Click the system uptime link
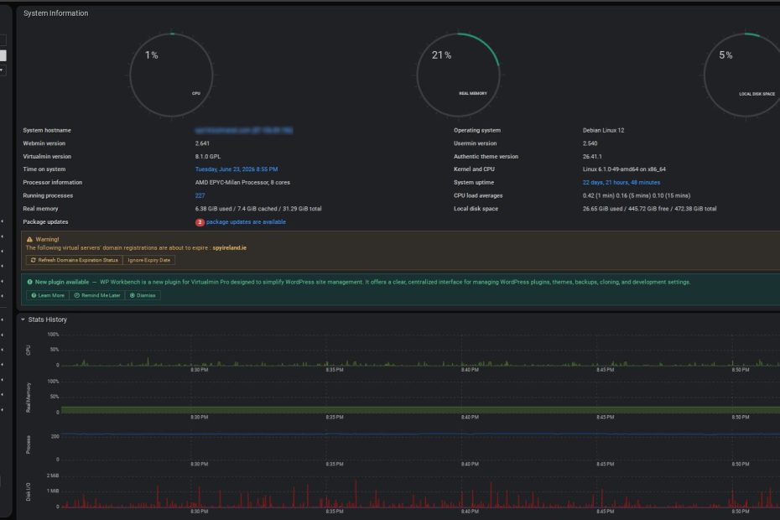This screenshot has width=780, height=520. [x=621, y=183]
